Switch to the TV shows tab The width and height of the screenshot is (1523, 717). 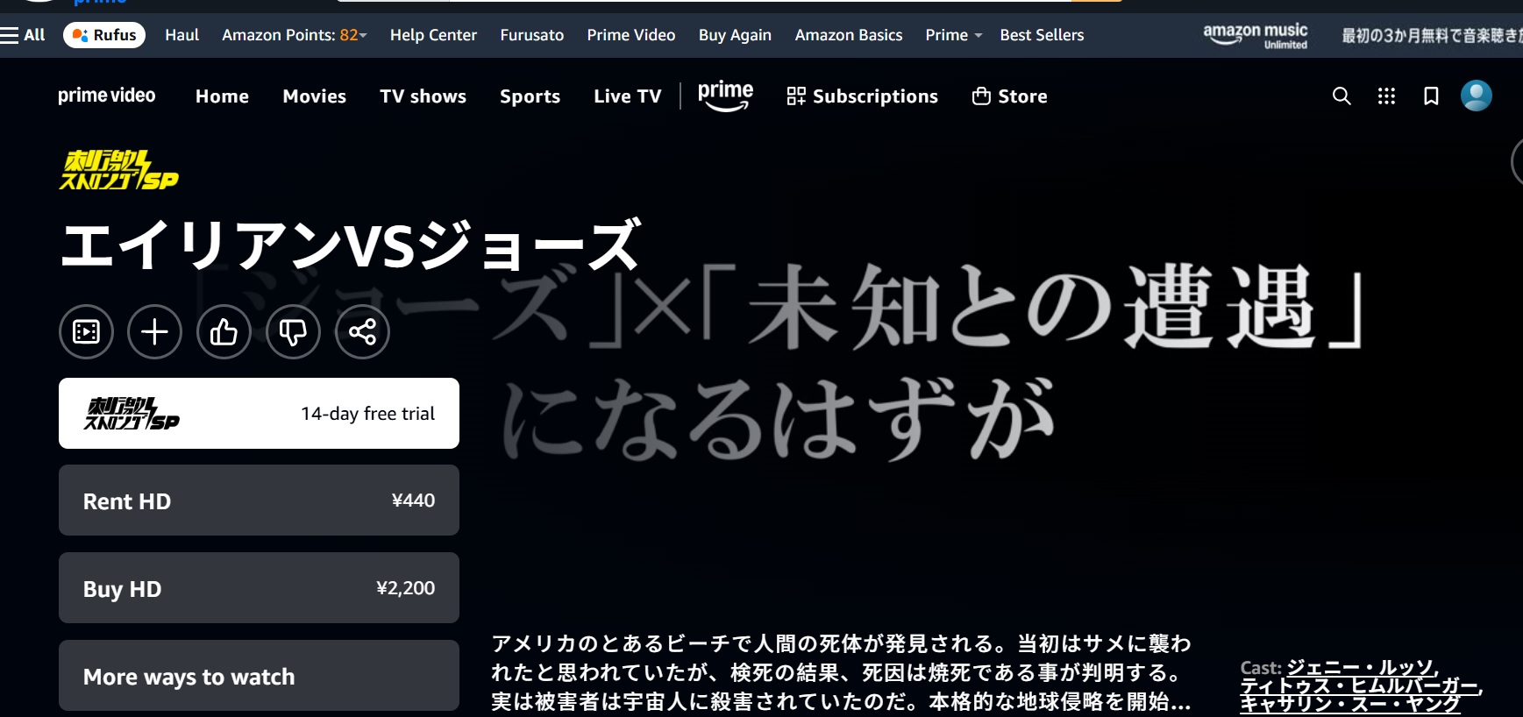[x=423, y=96]
